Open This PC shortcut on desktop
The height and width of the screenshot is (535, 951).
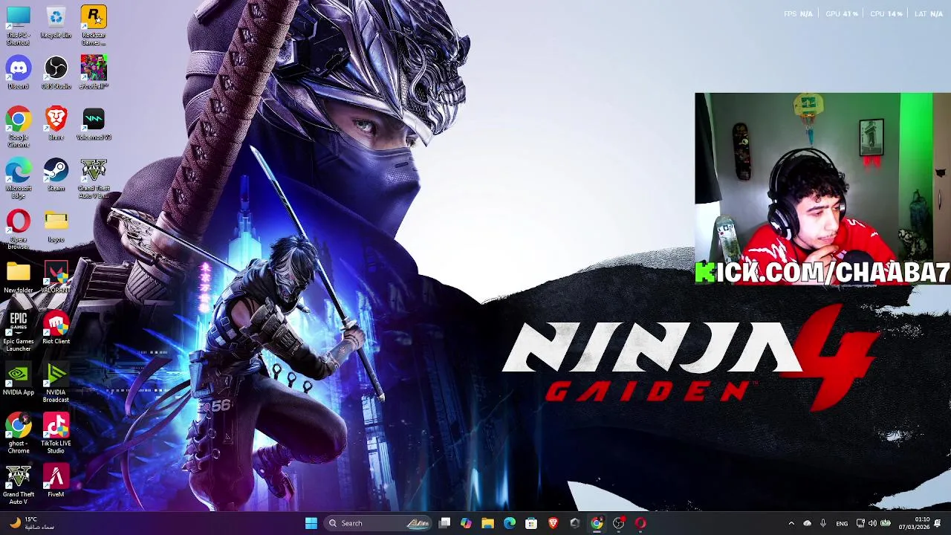click(x=19, y=25)
